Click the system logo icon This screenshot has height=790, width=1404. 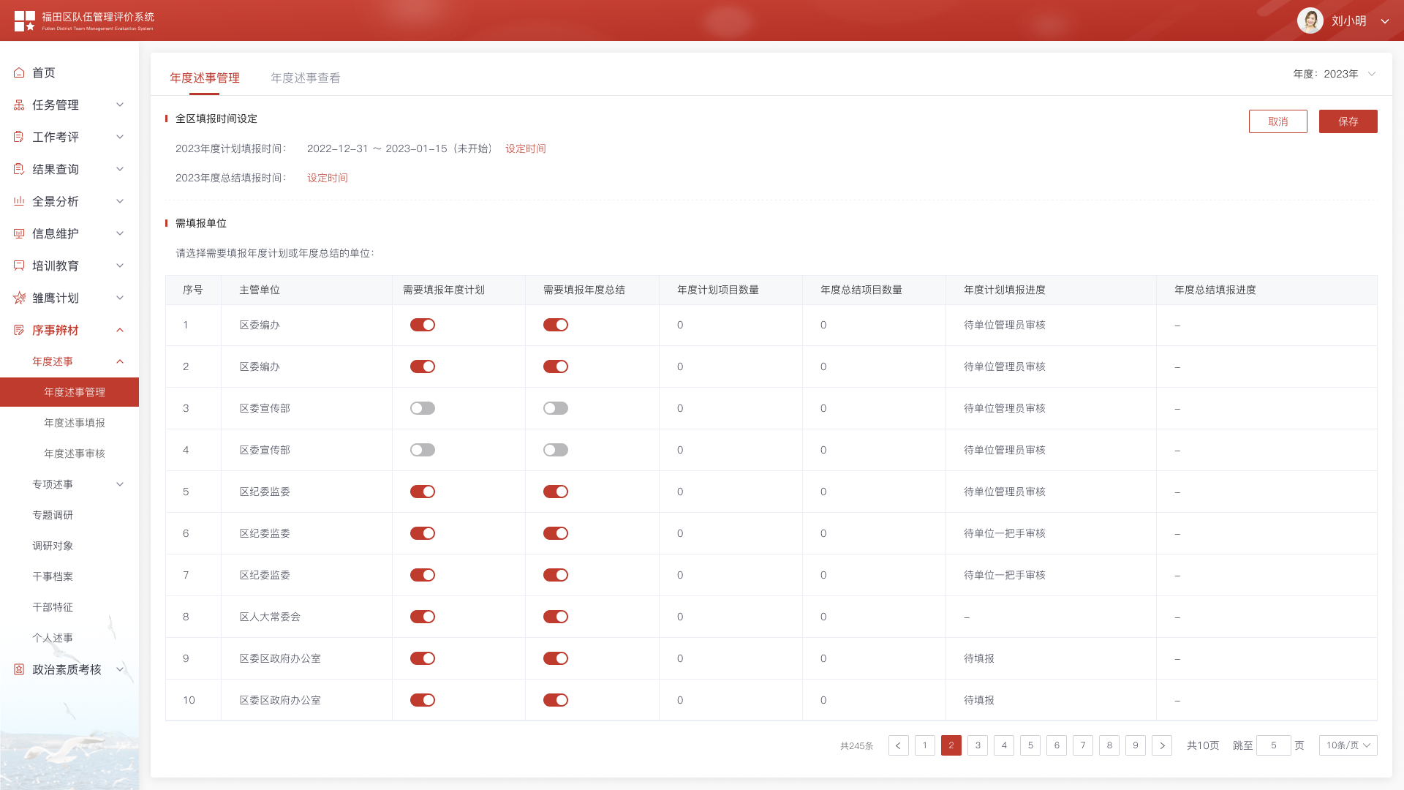tap(25, 20)
